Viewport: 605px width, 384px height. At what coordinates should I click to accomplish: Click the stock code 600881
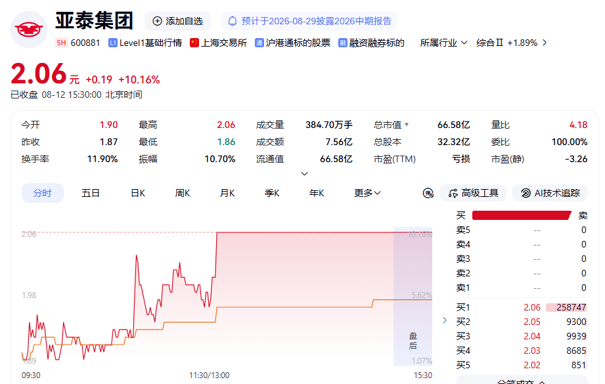pyautogui.click(x=85, y=43)
